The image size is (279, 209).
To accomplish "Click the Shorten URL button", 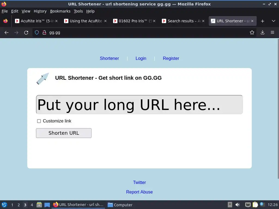I will point(64,133).
